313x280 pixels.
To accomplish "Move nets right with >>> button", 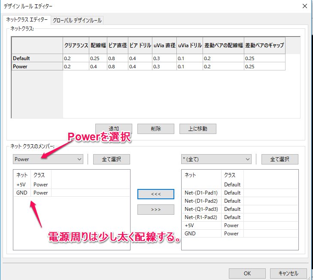I will [x=155, y=210].
